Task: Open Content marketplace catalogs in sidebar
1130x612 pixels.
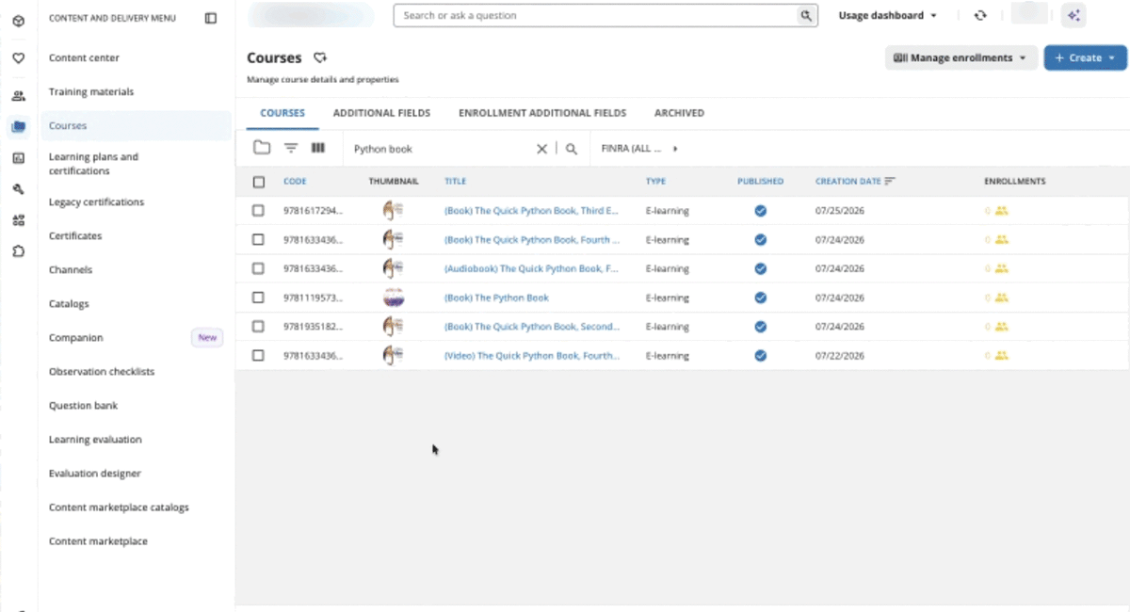Action: click(x=119, y=507)
